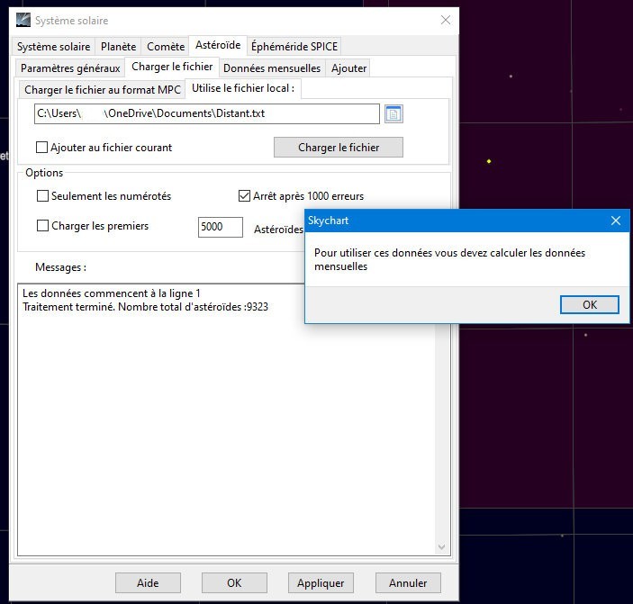This screenshot has height=604, width=633.
Task: Close the Système solaire window
Action: (446, 20)
